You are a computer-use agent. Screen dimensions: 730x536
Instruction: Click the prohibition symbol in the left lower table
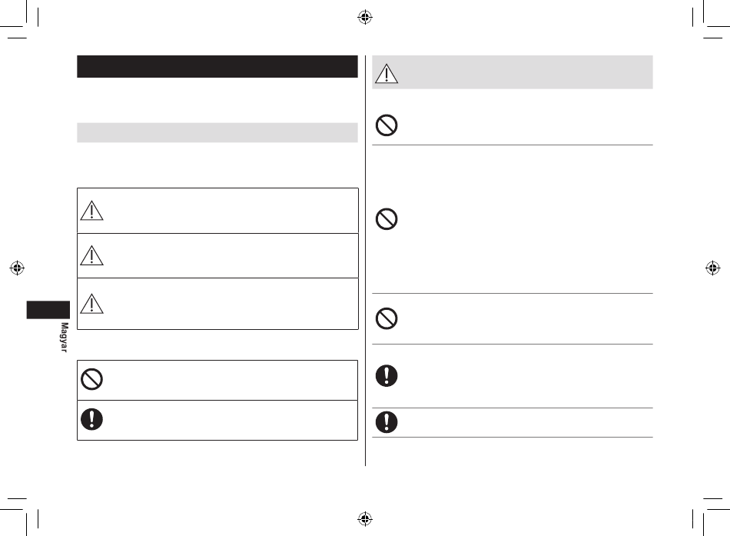91,379
